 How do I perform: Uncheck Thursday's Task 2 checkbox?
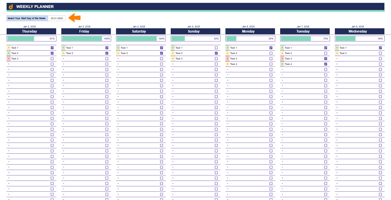[52, 53]
